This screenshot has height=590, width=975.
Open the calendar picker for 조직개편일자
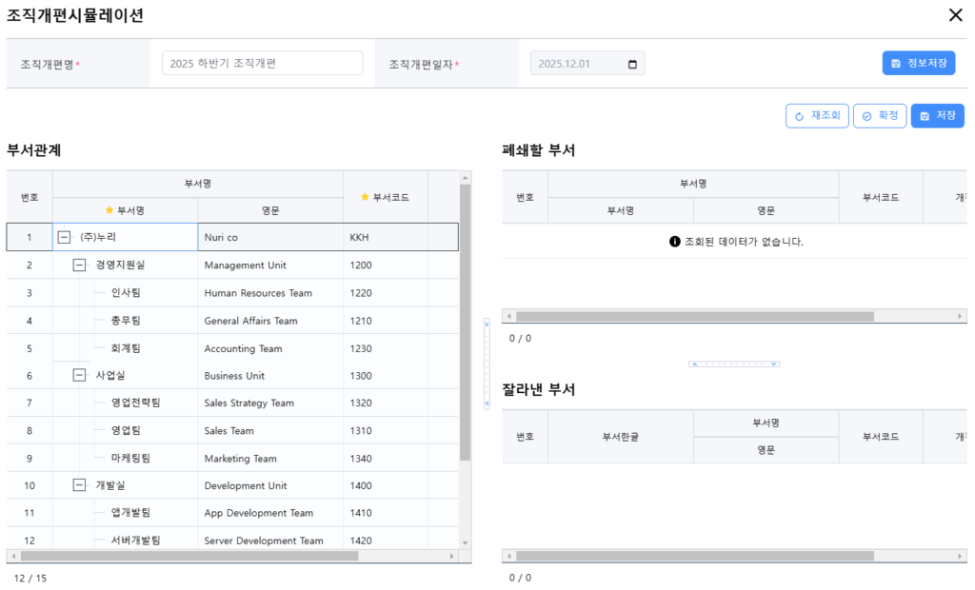tap(633, 64)
